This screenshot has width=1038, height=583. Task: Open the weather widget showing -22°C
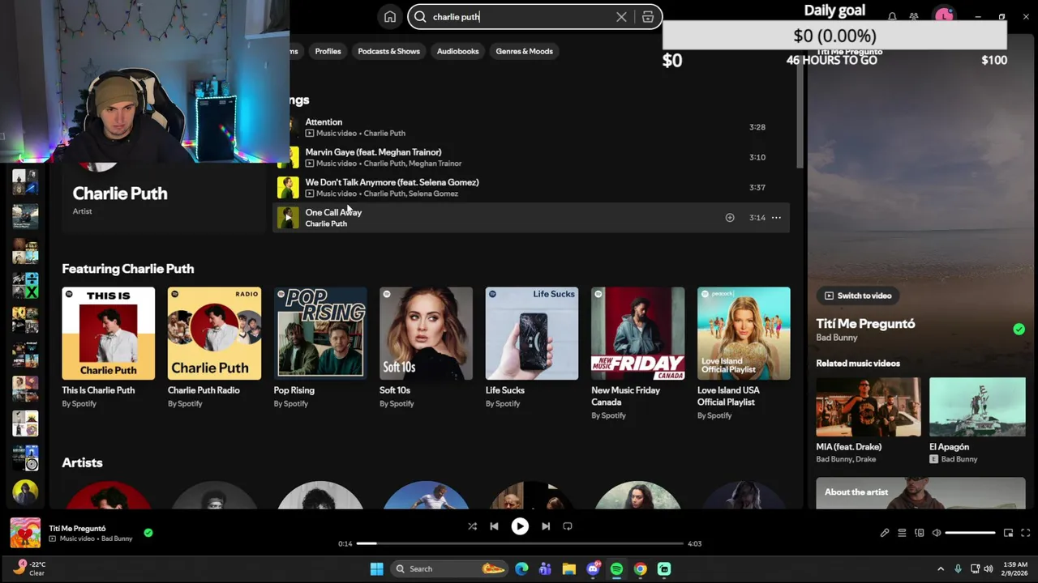[29, 568]
